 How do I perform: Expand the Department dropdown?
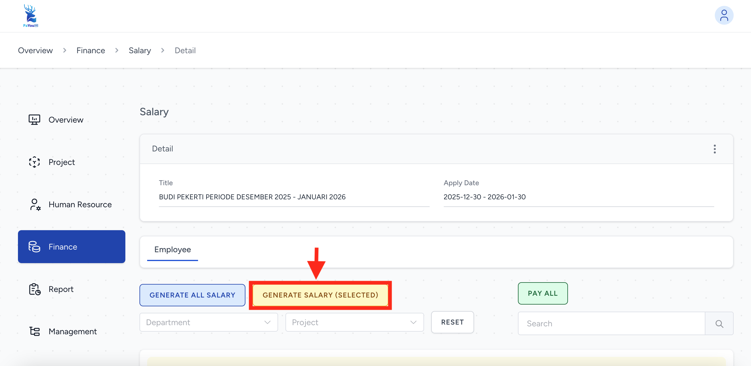click(209, 322)
